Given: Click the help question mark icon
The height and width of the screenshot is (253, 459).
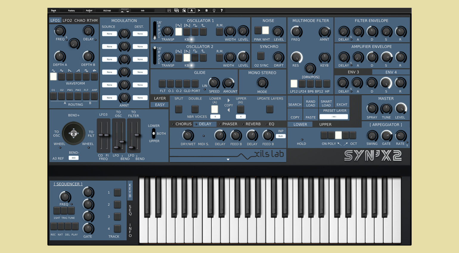Looking at the screenshot, I should pyautogui.click(x=221, y=10).
